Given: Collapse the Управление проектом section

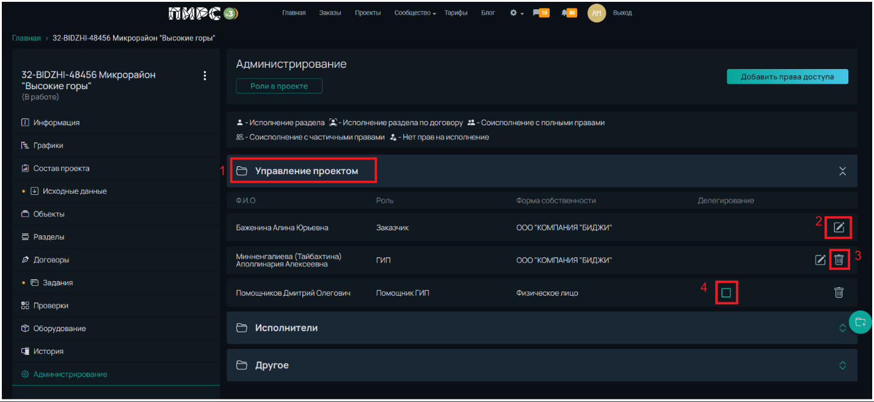Looking at the screenshot, I should pos(843,171).
